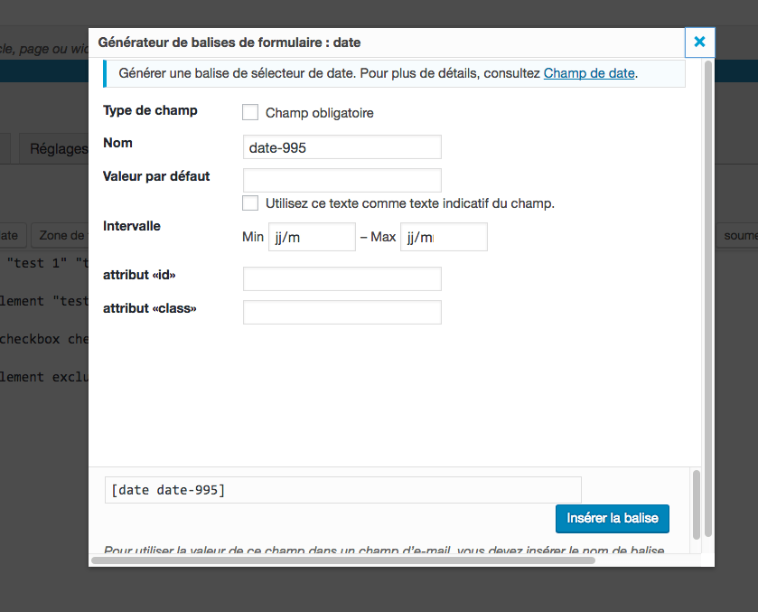Click the Nom field containing date-995
The width and height of the screenshot is (758, 612).
pyautogui.click(x=342, y=146)
